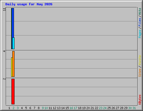The width and height of the screenshot is (143, 111).
Task: Click day 23 on the x-axis
Action: [101, 108]
